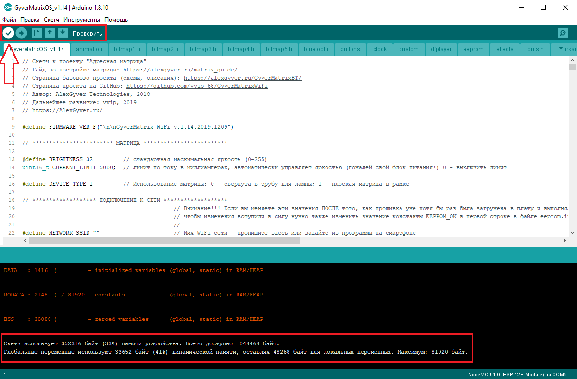Click the DEVICE_TYPE 1 define line
This screenshot has width=577, height=379.
215,184
